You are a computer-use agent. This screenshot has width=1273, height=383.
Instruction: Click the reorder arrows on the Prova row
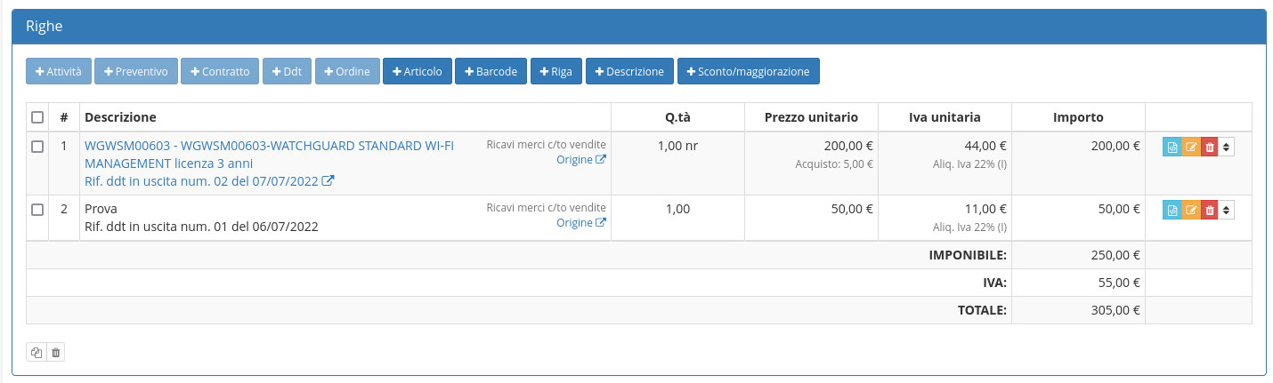pyautogui.click(x=1227, y=211)
